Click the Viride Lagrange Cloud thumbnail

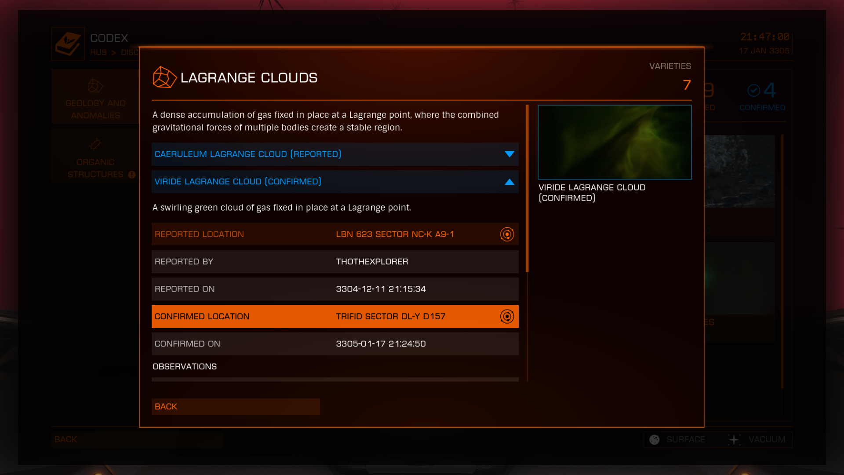[x=615, y=142]
